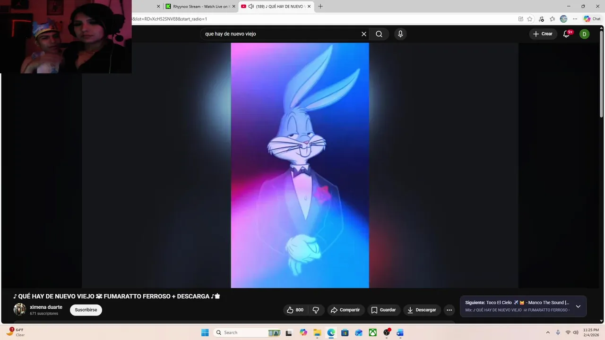This screenshot has height=340, width=605.
Task: Open the Copilot Chat button
Action: click(592, 19)
